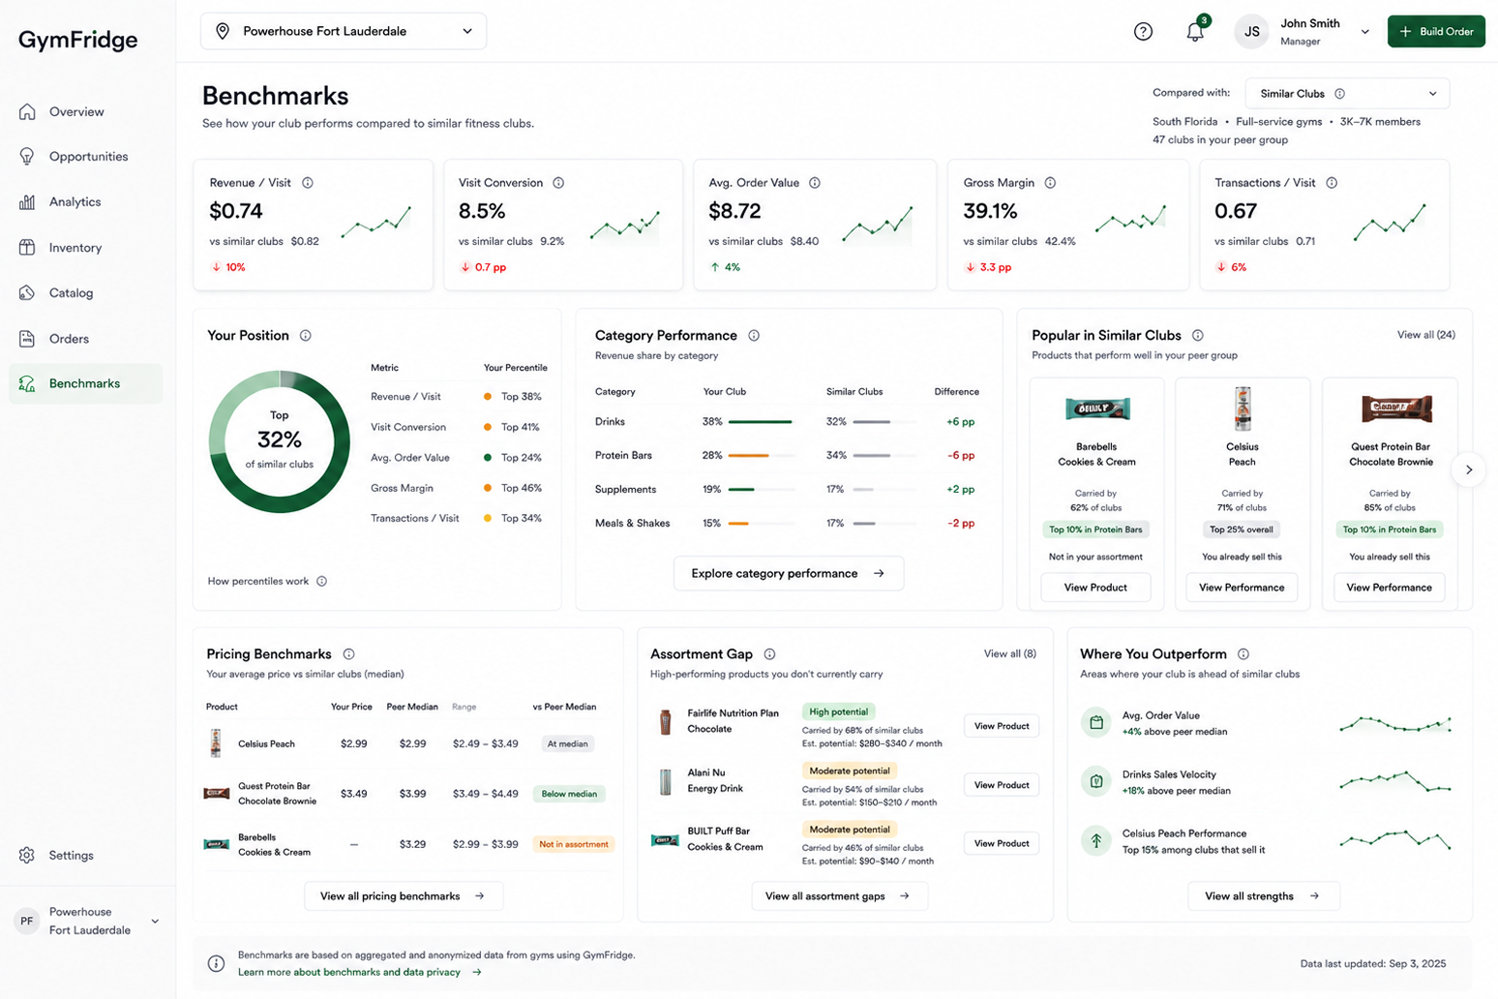Viewport: 1498px width, 999px height.
Task: Show info for Visit Conversion metric
Action: [x=558, y=183]
